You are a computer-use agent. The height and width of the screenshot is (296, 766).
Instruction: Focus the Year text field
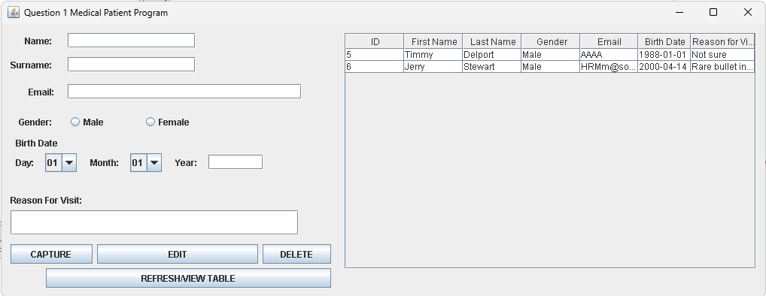236,162
